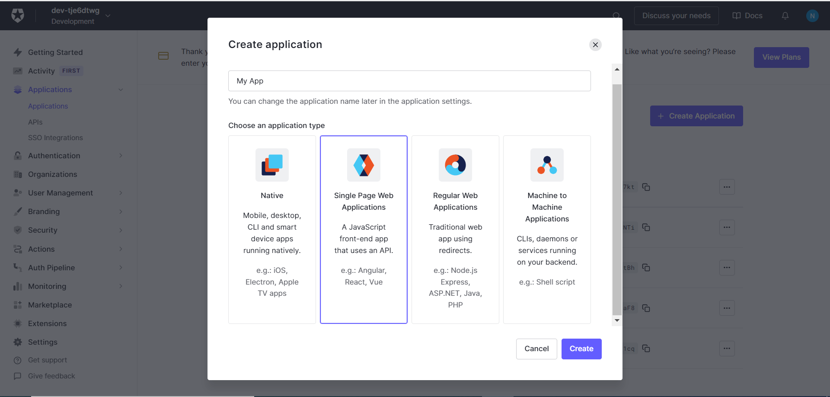Open Extensions in the sidebar
This screenshot has width=830, height=397.
(x=47, y=323)
